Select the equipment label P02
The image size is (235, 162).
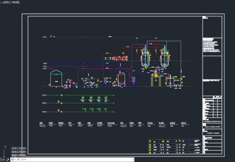51,126
